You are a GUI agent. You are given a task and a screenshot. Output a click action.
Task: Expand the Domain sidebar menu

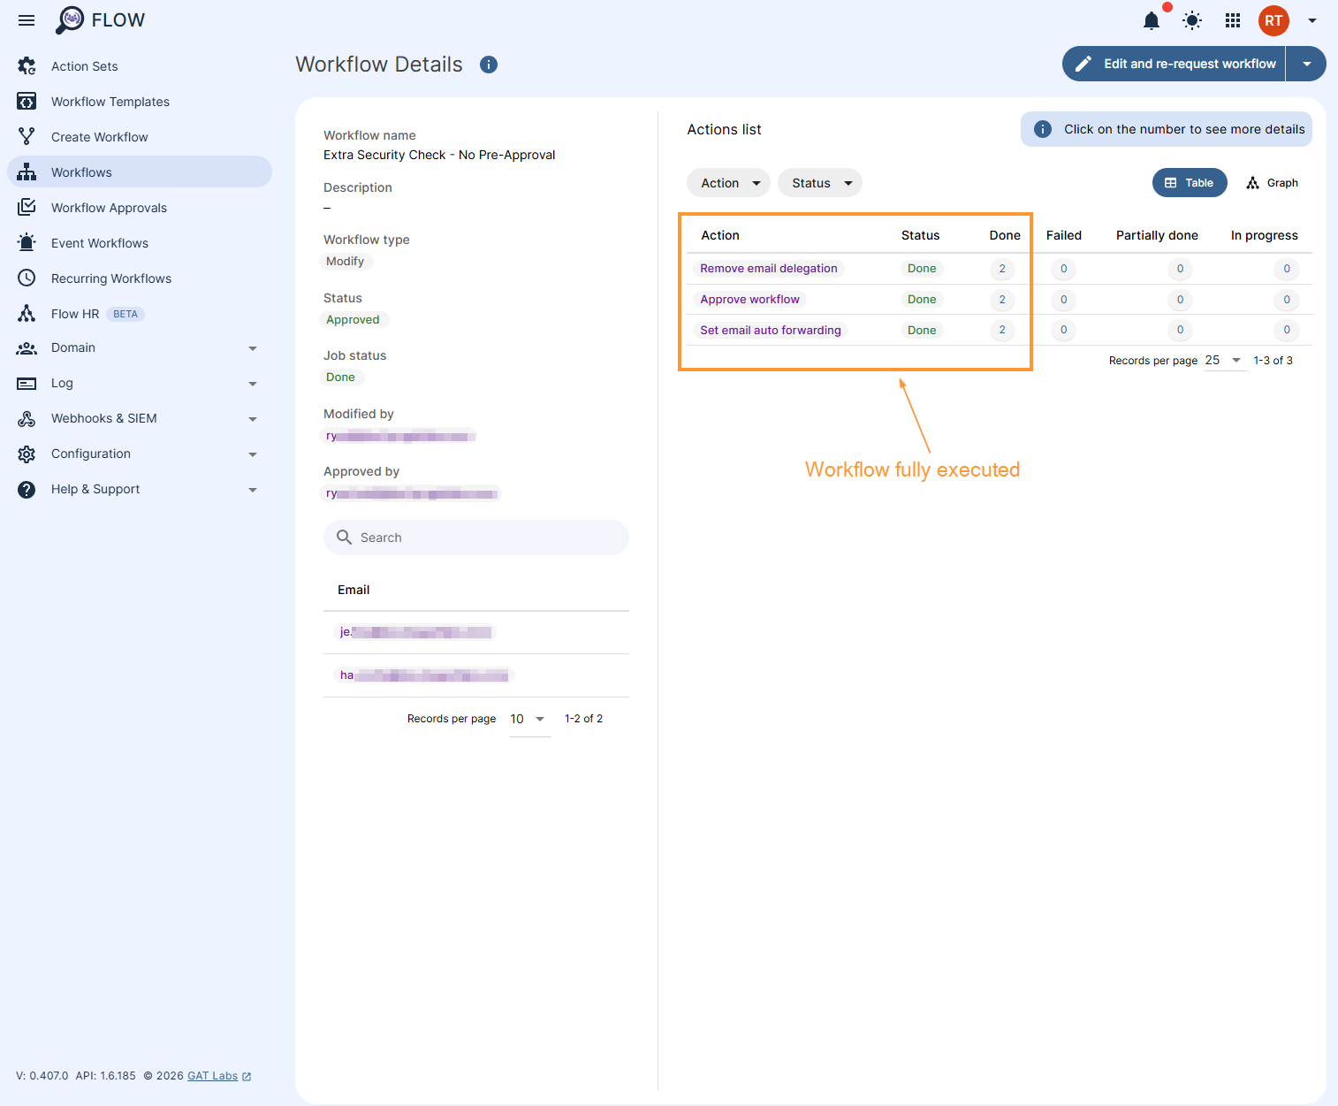254,347
